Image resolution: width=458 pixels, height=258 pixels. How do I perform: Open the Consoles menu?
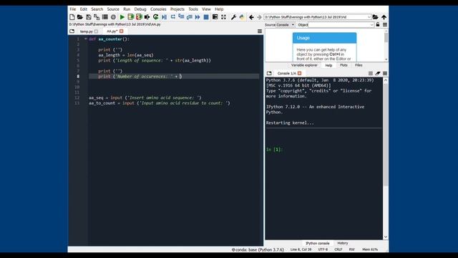[x=158, y=9]
